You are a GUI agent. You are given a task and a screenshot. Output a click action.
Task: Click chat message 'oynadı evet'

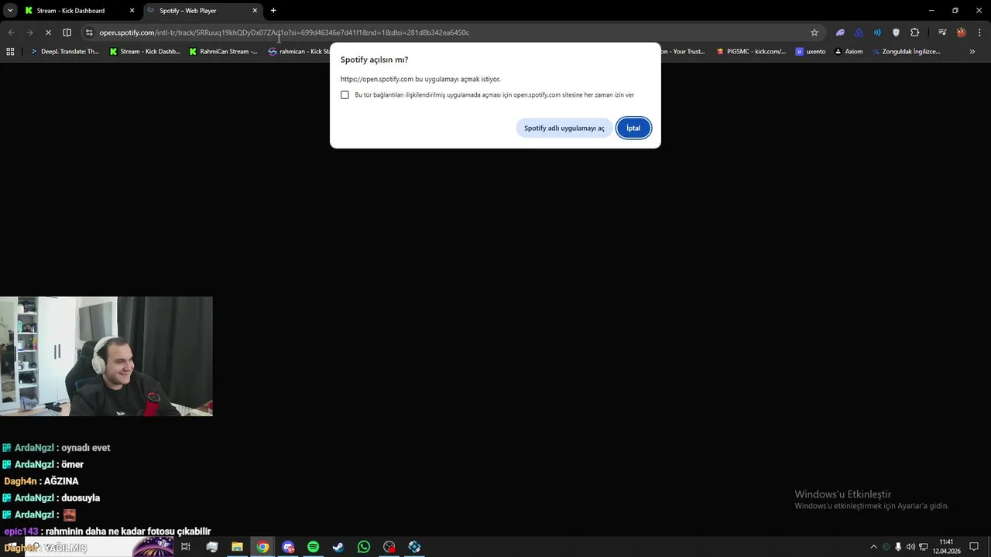(x=86, y=448)
